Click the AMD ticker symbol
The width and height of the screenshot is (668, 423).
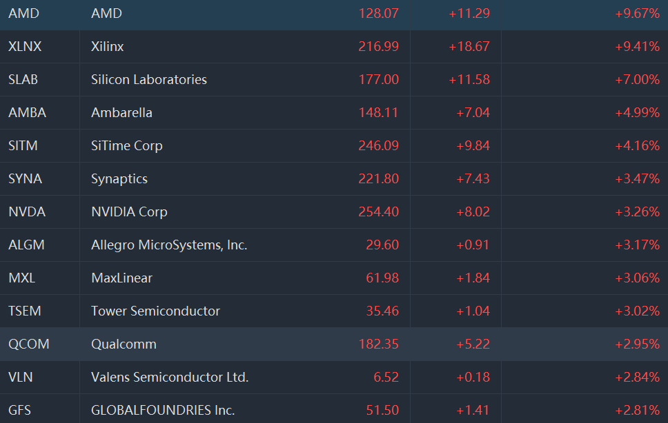coord(23,13)
